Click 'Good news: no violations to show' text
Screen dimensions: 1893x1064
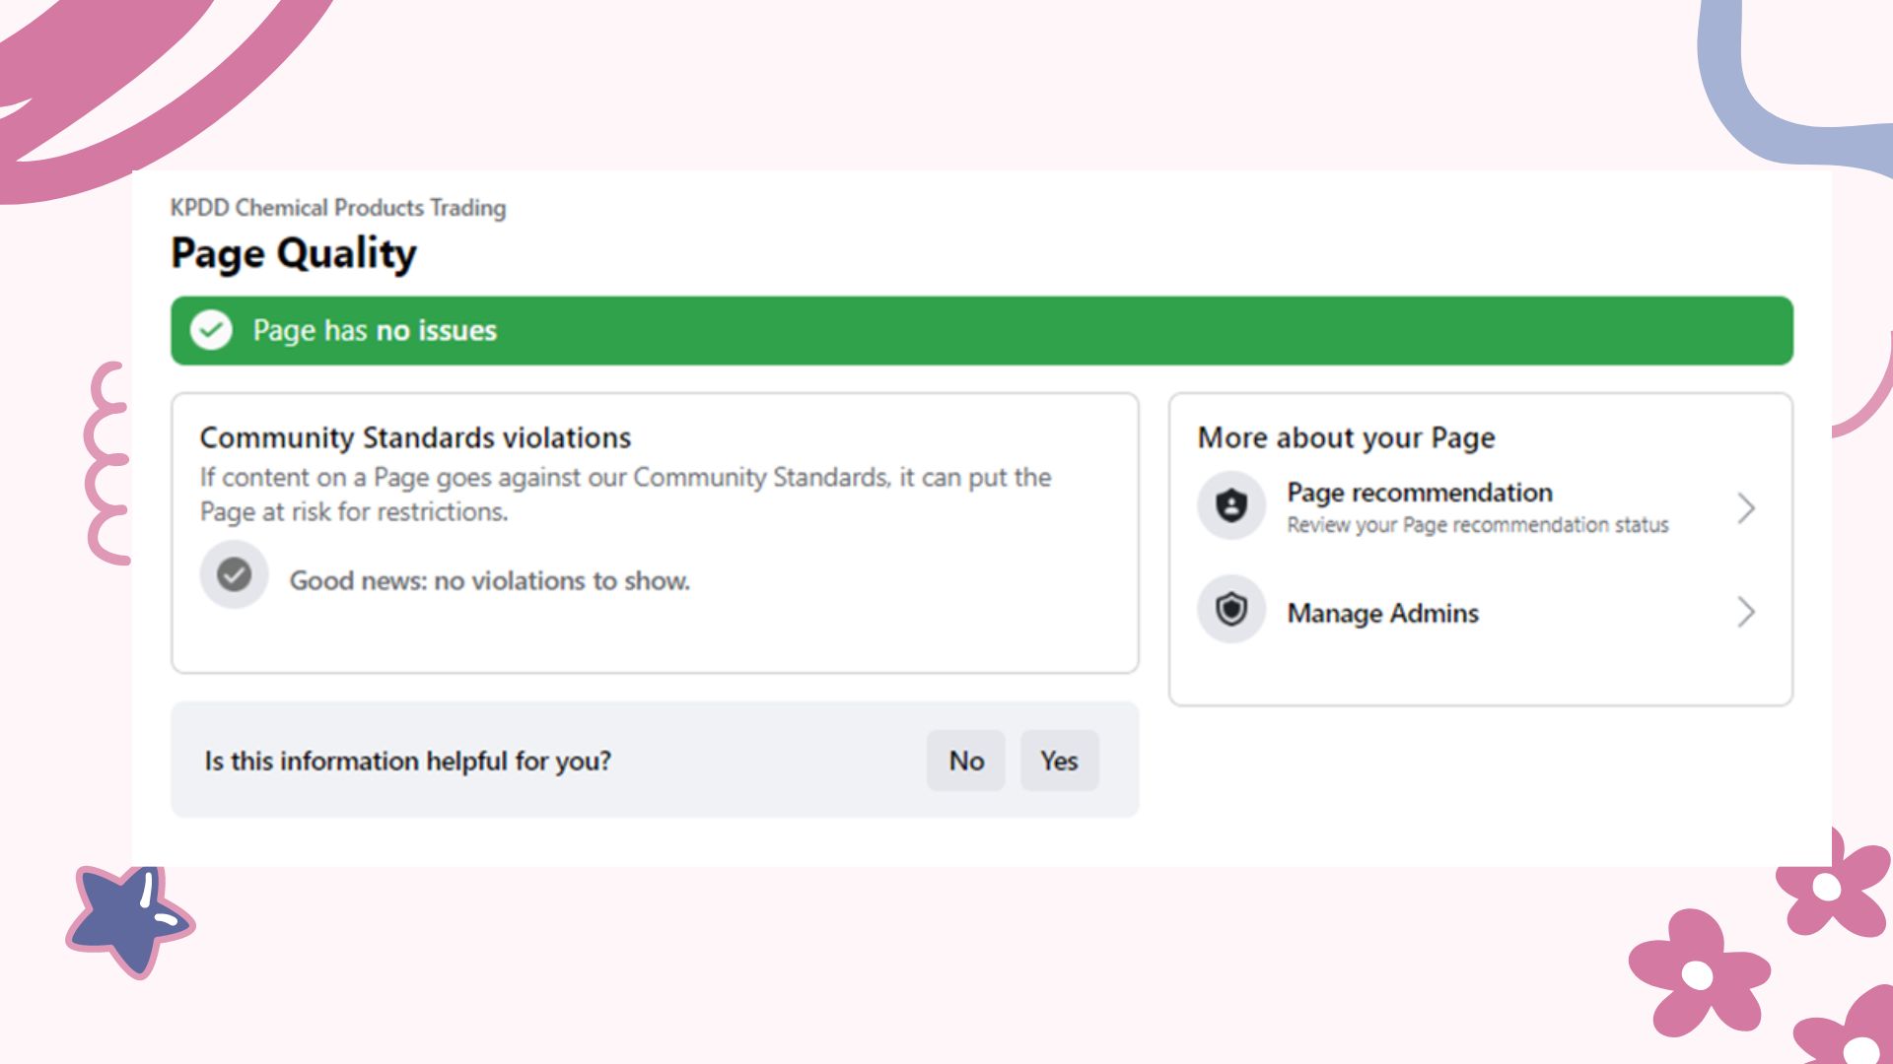point(489,581)
